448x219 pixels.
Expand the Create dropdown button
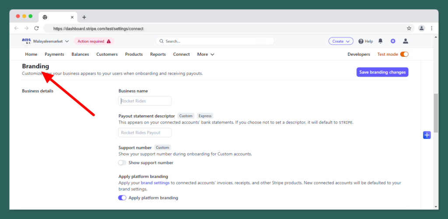coord(341,41)
